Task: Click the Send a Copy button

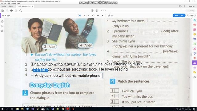Action: pyautogui.click(x=179, y=15)
